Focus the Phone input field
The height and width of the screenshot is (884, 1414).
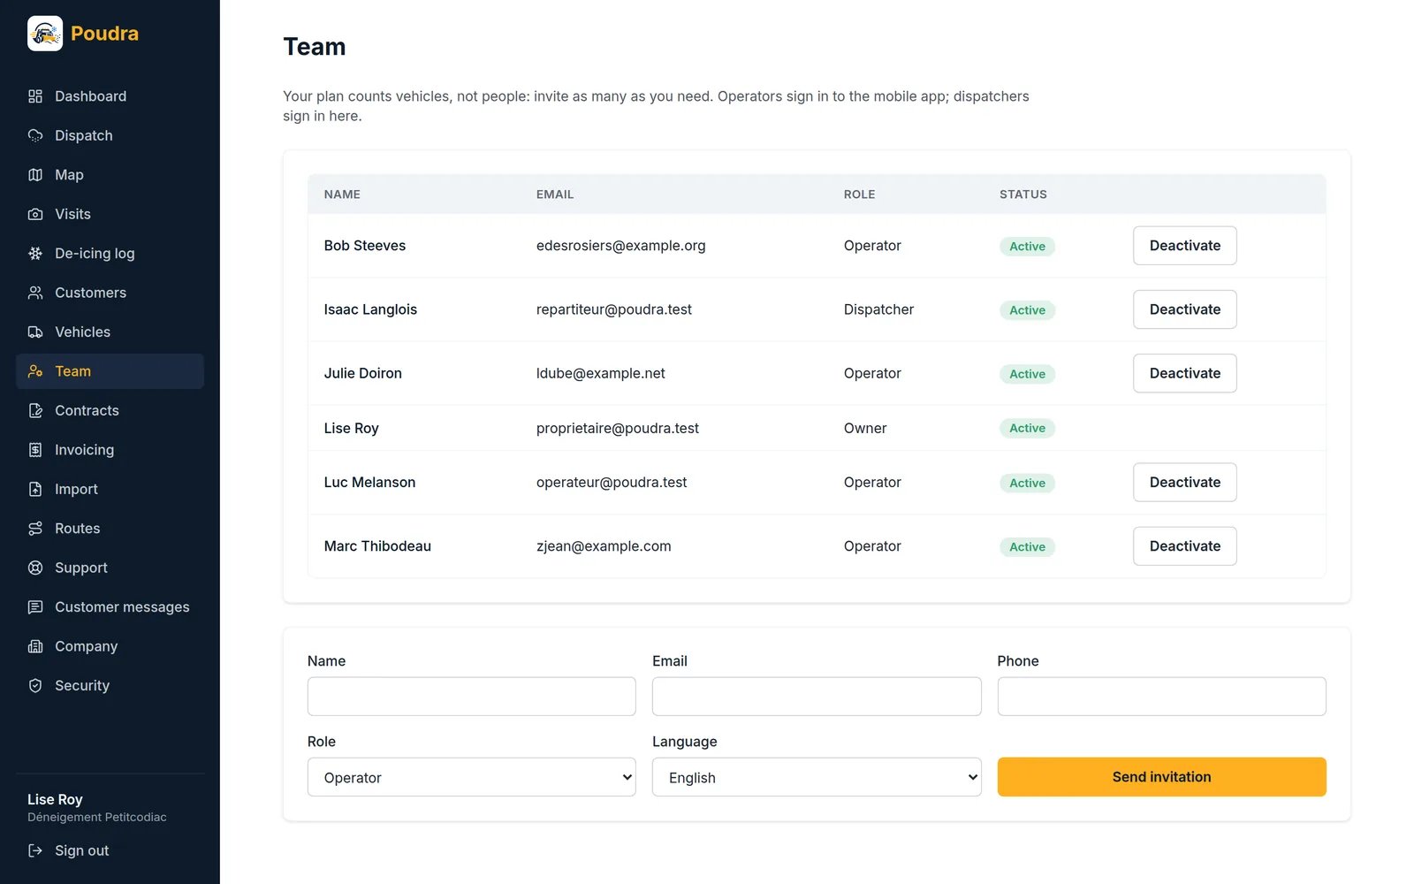click(1162, 697)
